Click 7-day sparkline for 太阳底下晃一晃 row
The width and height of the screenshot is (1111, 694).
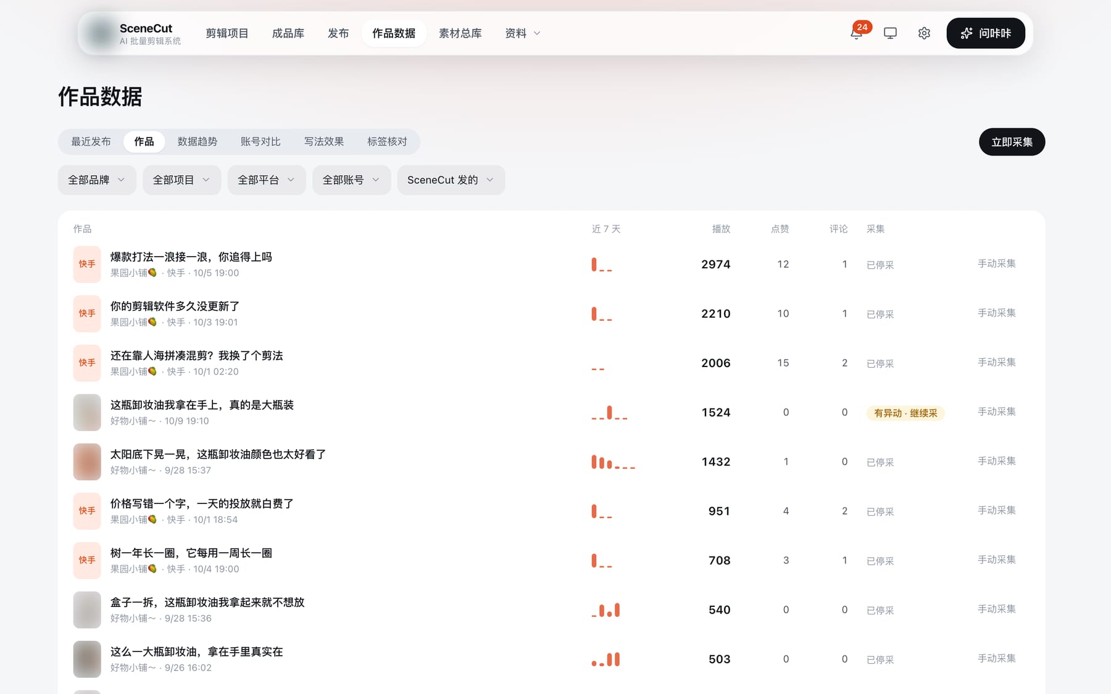pos(613,462)
